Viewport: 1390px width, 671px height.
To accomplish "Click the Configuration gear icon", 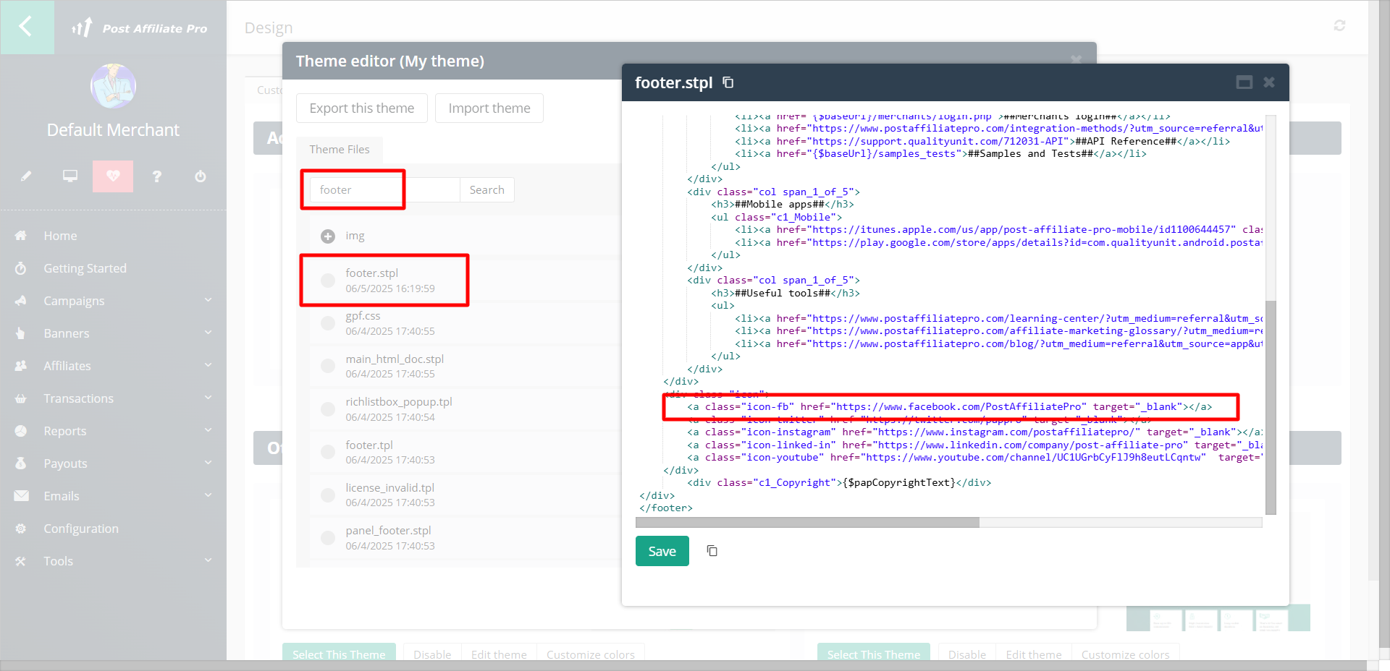I will (21, 529).
